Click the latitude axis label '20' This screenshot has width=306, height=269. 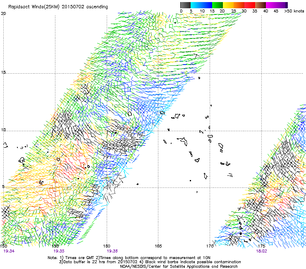pyautogui.click(x=3, y=14)
